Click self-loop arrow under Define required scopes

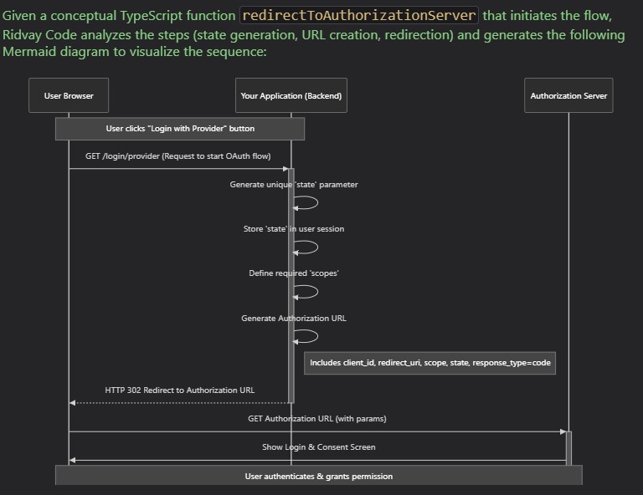click(x=306, y=292)
